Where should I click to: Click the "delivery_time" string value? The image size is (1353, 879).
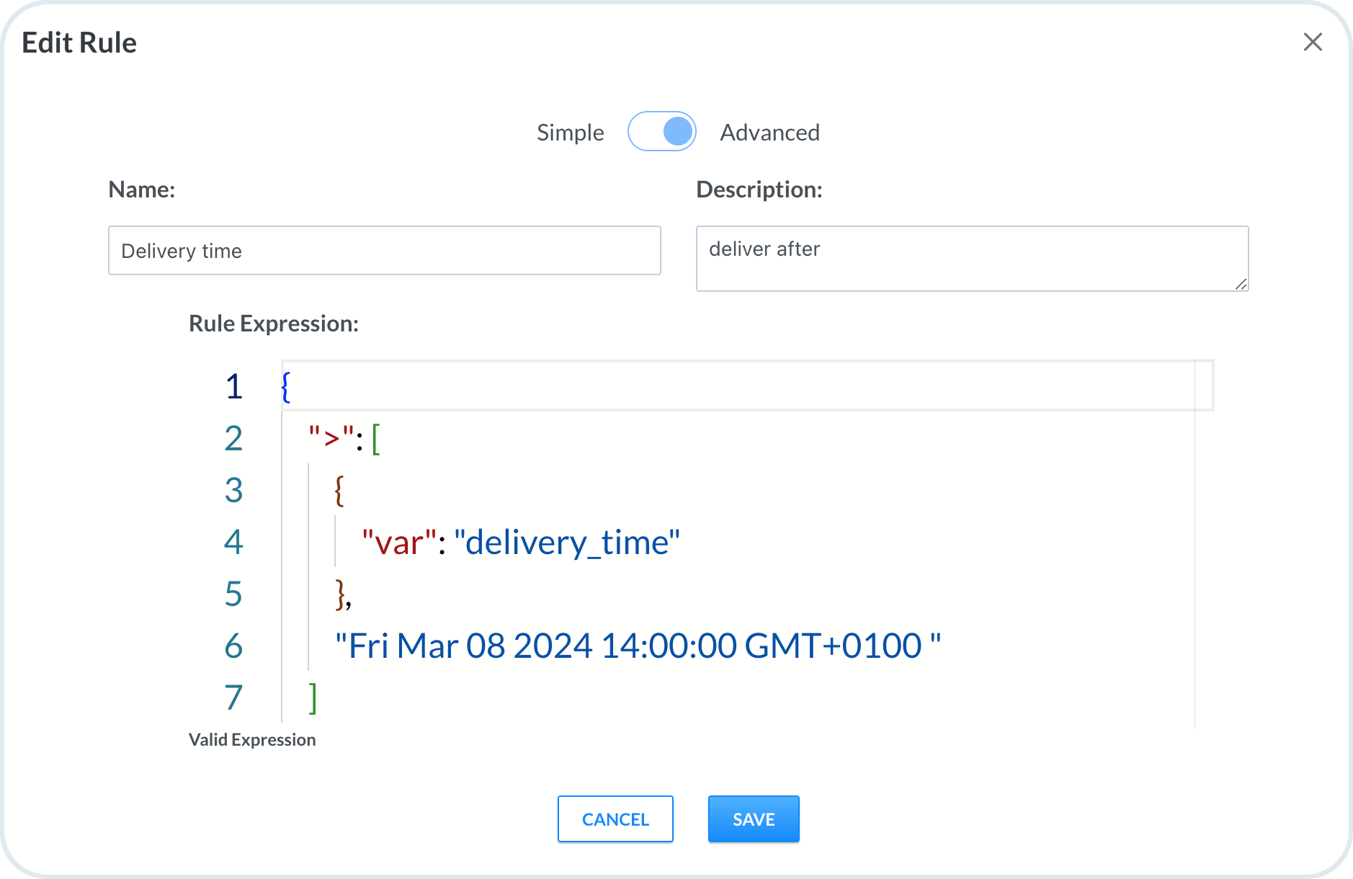567,543
